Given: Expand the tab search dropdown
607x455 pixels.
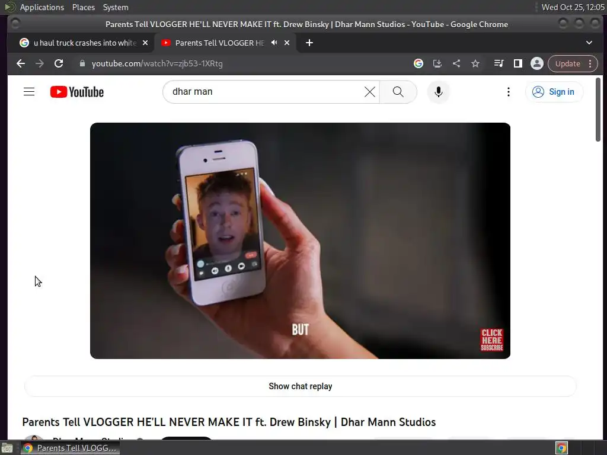Looking at the screenshot, I should 589,43.
